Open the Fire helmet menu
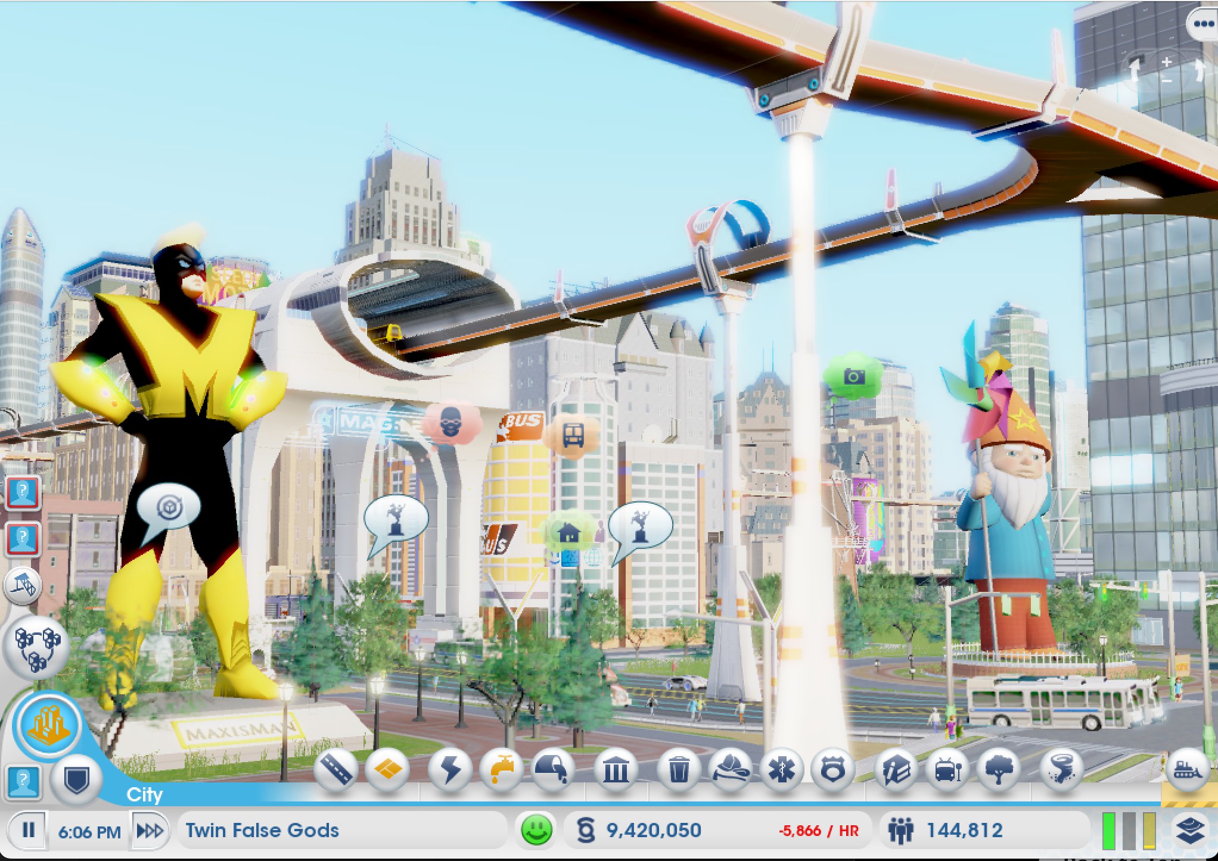 [x=731, y=769]
